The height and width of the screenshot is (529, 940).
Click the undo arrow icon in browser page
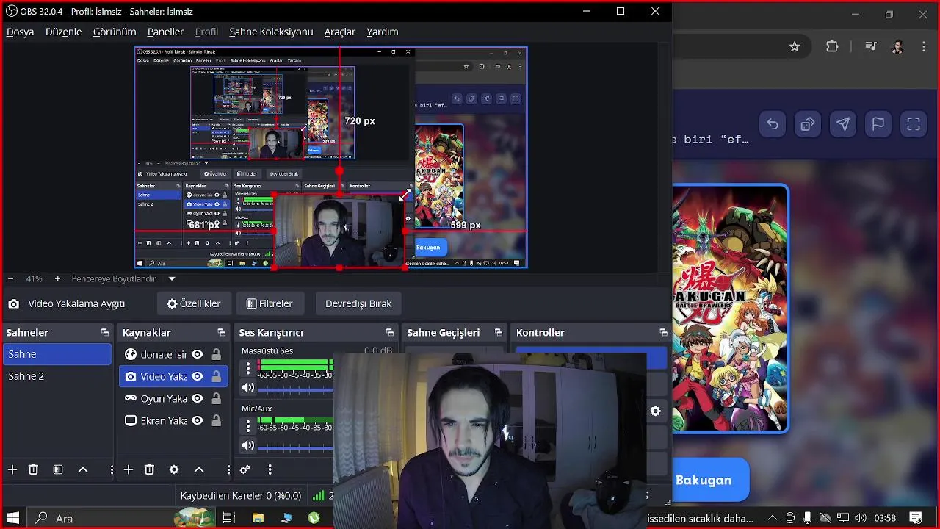click(x=773, y=124)
